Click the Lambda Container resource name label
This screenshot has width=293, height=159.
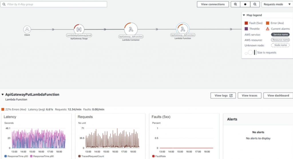131,37
